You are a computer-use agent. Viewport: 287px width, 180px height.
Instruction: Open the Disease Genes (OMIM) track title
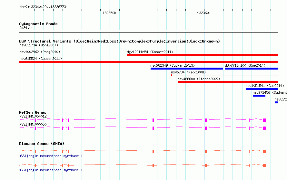click(x=42, y=144)
